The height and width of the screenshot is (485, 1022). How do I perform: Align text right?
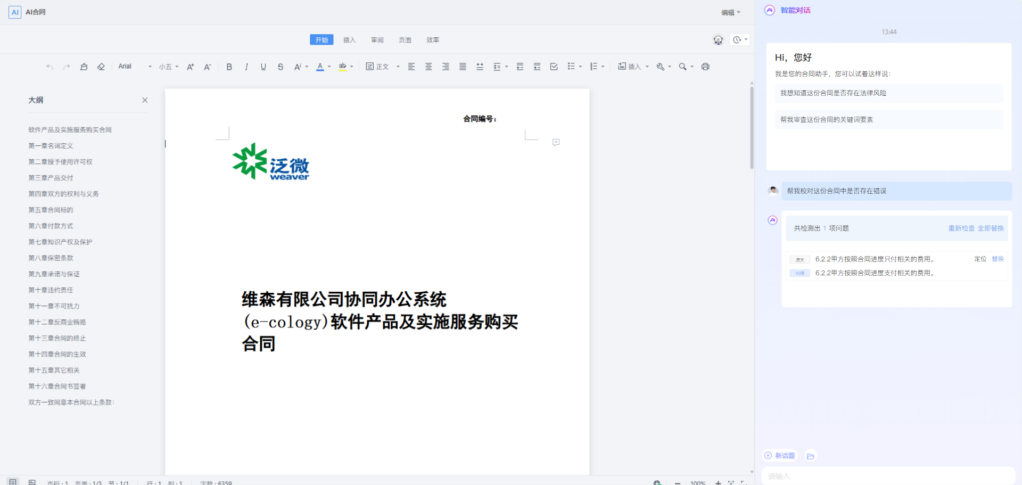pos(446,67)
